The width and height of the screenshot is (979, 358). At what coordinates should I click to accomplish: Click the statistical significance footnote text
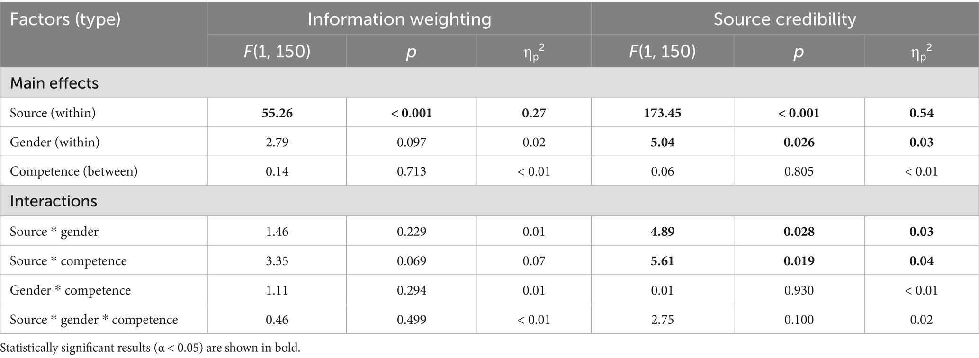click(151, 348)
